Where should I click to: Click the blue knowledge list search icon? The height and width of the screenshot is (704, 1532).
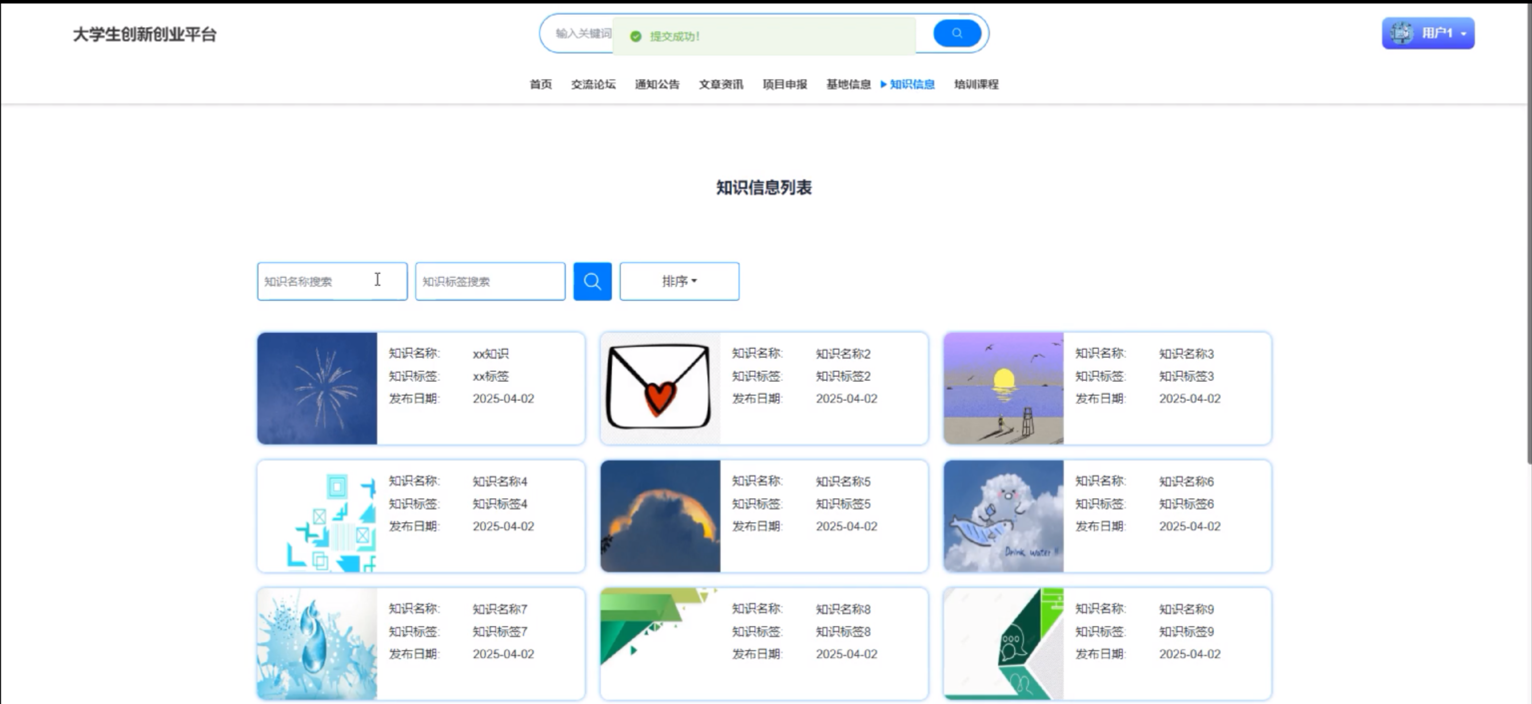pyautogui.click(x=592, y=281)
